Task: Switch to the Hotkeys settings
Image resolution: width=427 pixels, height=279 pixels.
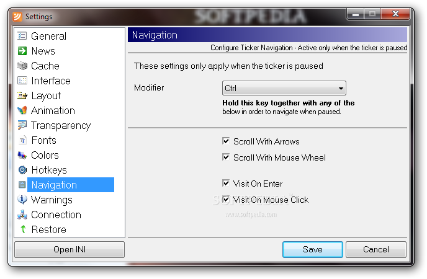Action: (49, 170)
